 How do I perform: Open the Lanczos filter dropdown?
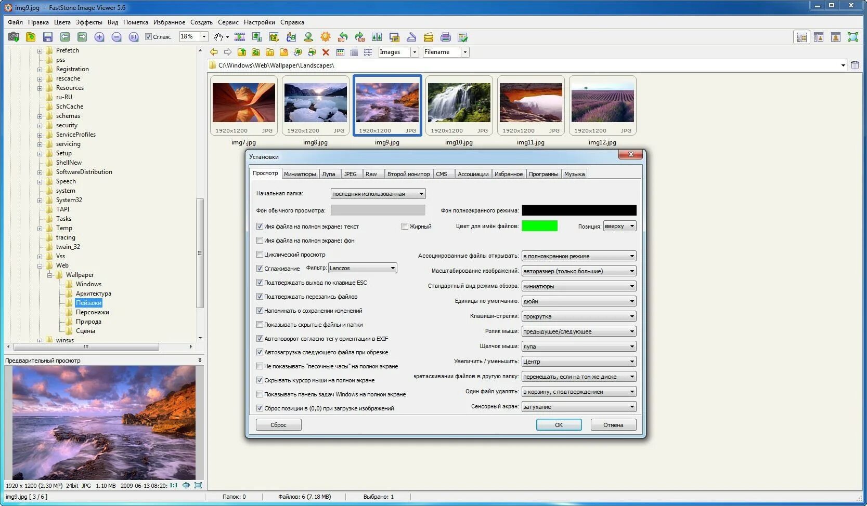[x=363, y=268]
